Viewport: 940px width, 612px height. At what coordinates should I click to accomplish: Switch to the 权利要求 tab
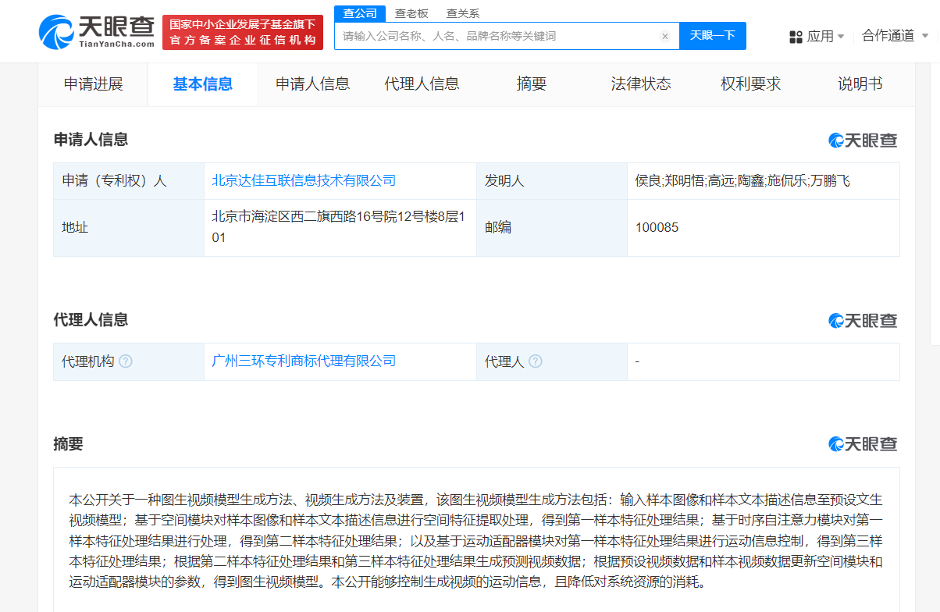pos(751,84)
